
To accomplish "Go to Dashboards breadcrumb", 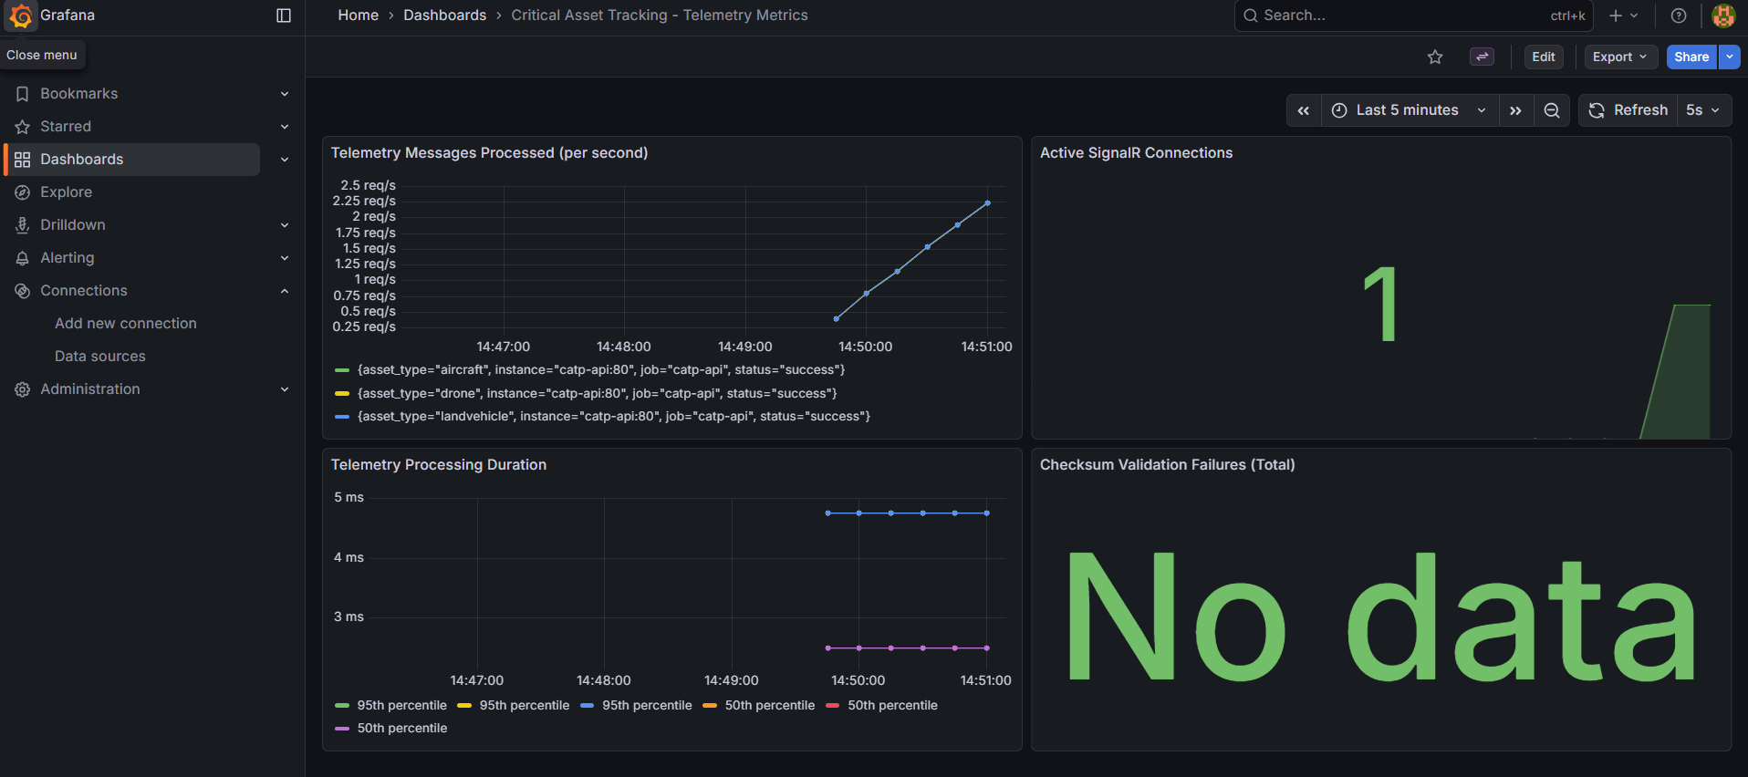I will click(445, 16).
